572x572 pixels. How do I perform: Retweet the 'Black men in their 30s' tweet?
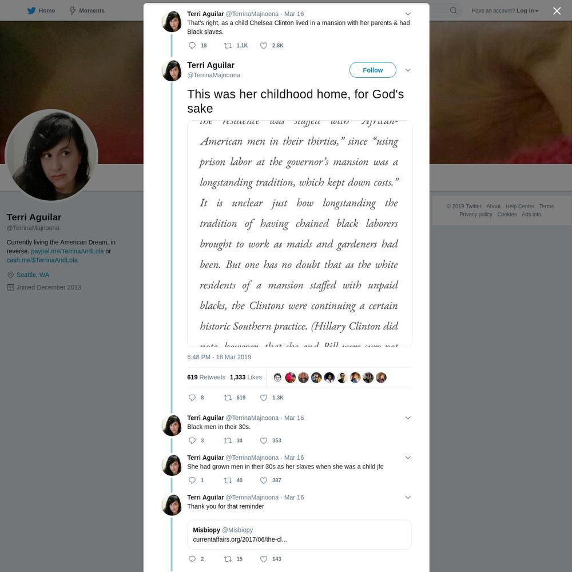[x=228, y=440]
